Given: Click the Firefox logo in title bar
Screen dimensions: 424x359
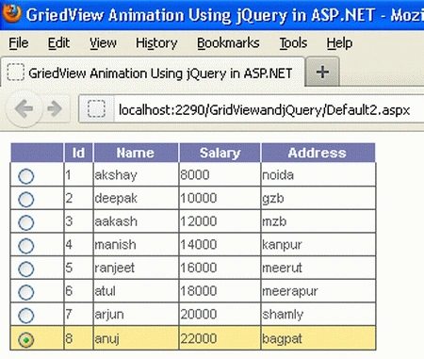Looking at the screenshot, I should [x=11, y=13].
